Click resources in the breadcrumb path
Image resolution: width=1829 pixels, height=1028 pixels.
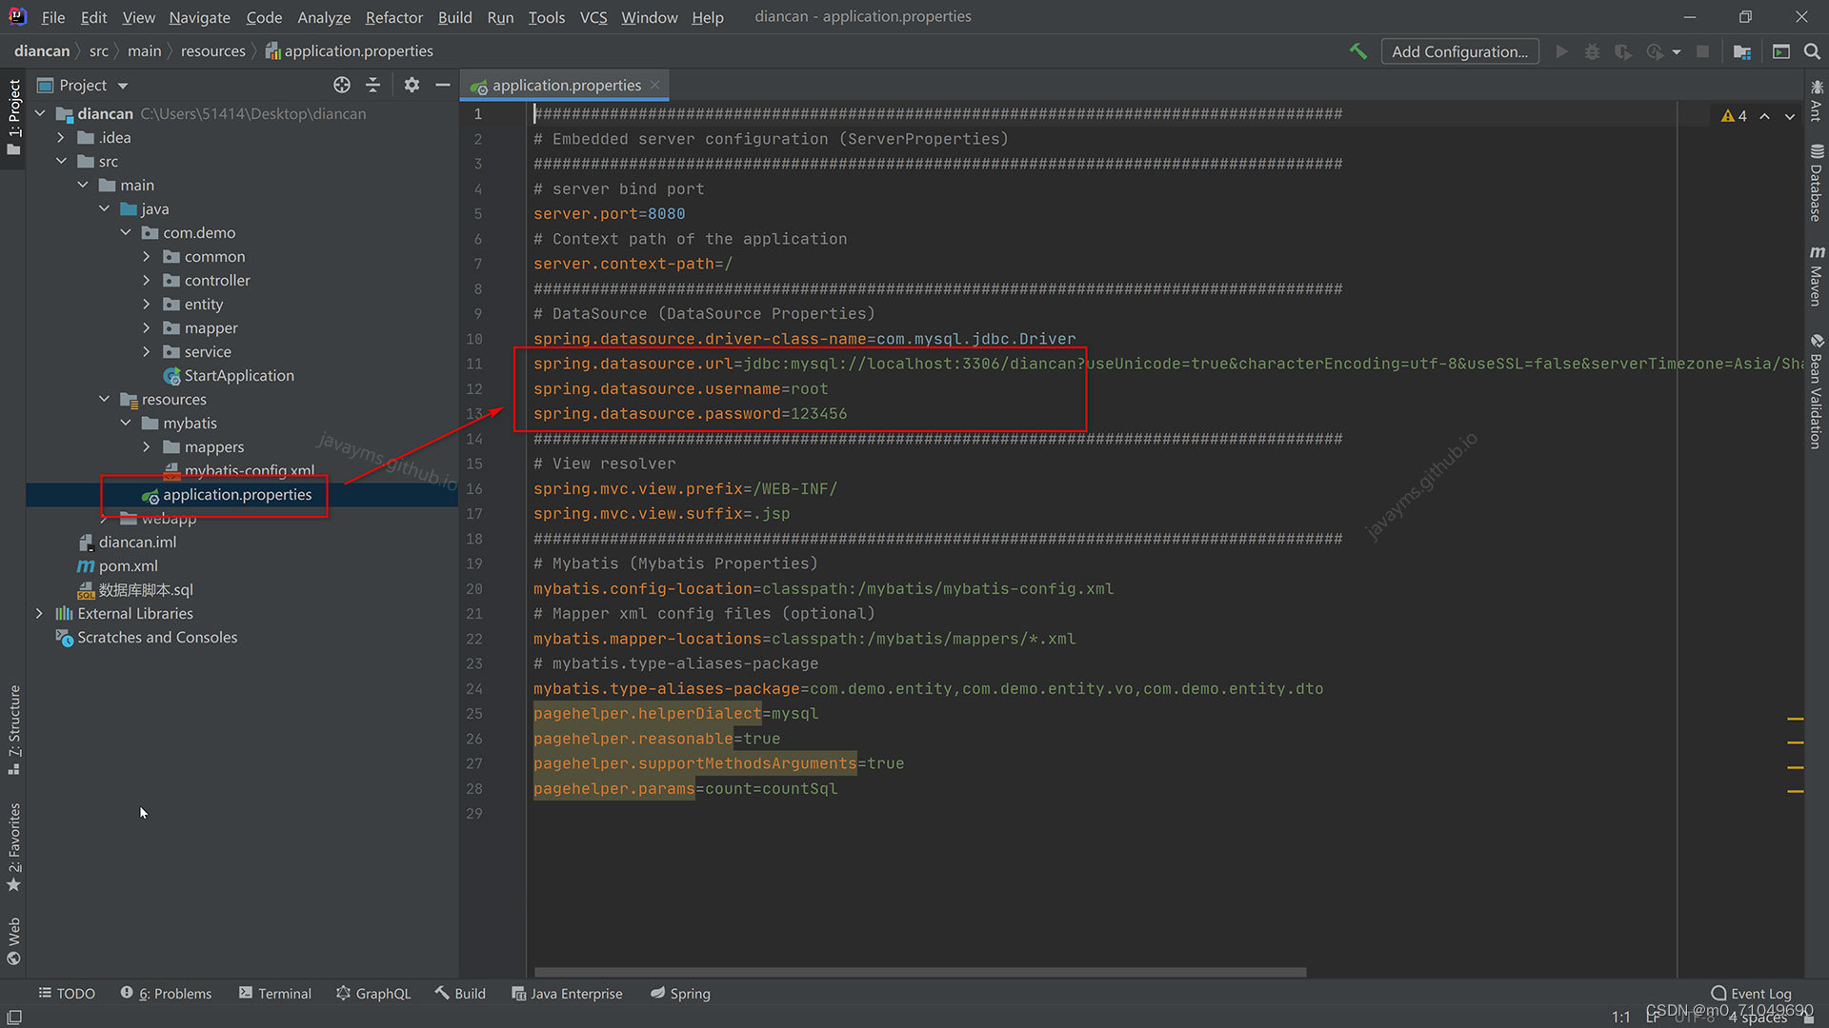[x=212, y=50]
